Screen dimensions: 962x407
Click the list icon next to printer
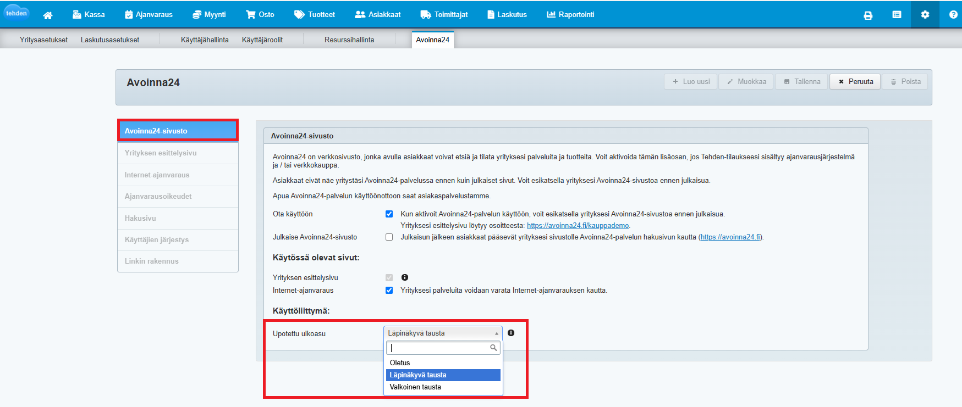pos(897,15)
